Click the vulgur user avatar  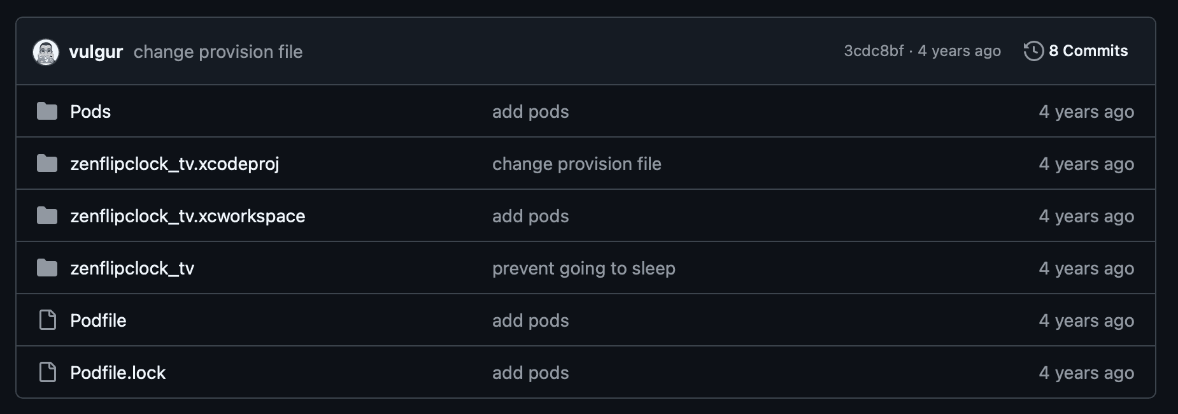click(x=46, y=52)
